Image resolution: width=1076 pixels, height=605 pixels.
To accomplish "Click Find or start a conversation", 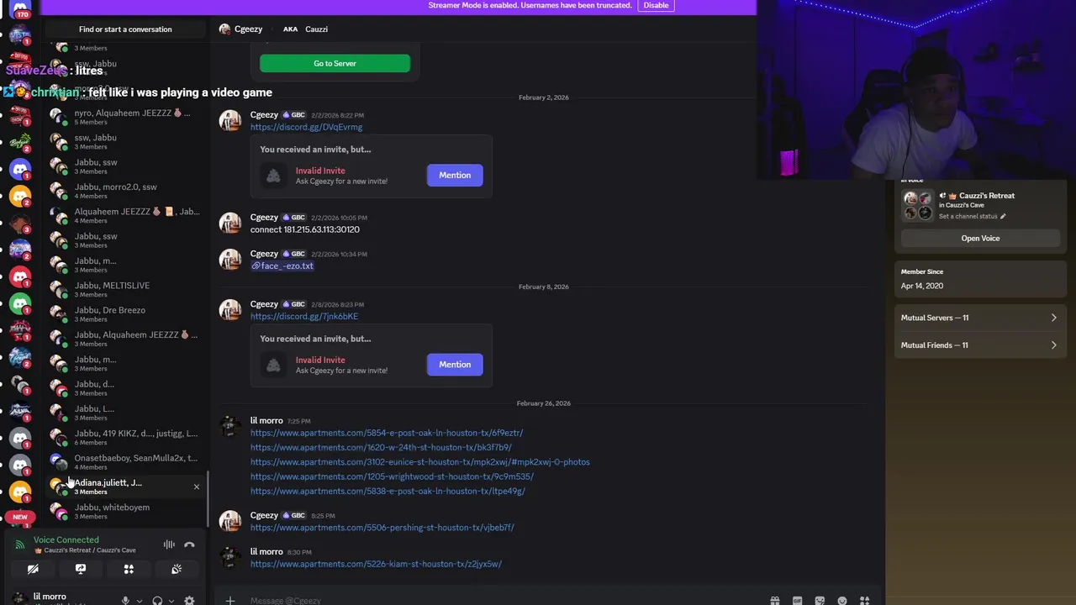I will pos(125,29).
